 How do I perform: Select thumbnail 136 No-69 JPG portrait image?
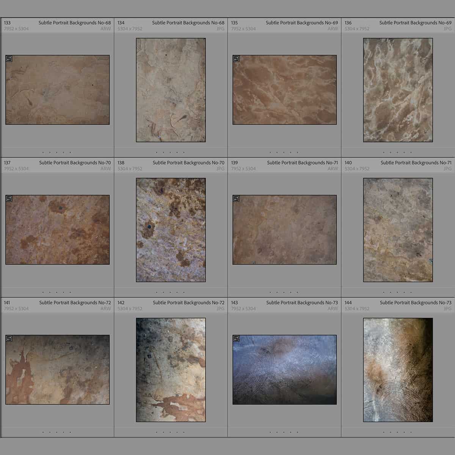tap(398, 90)
